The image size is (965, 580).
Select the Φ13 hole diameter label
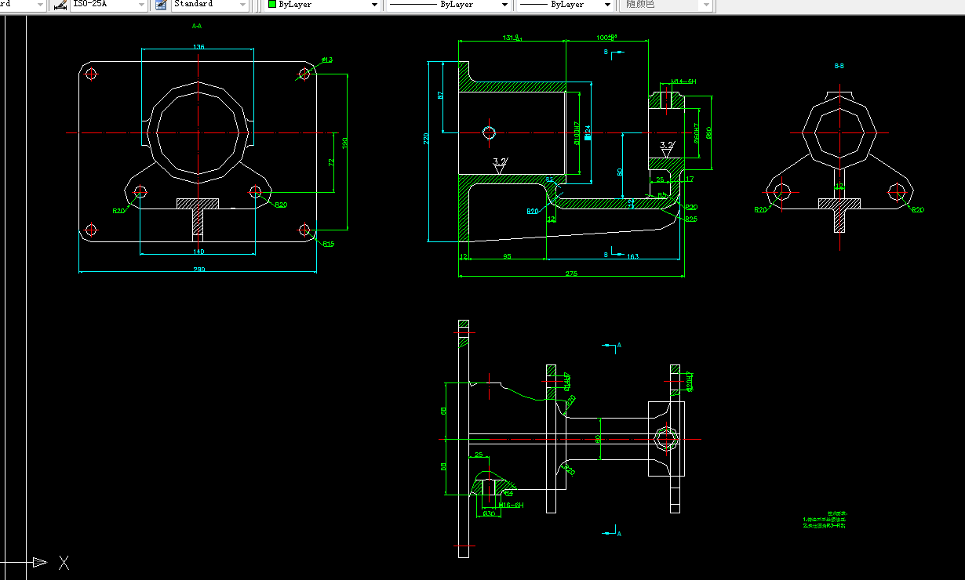[x=327, y=60]
